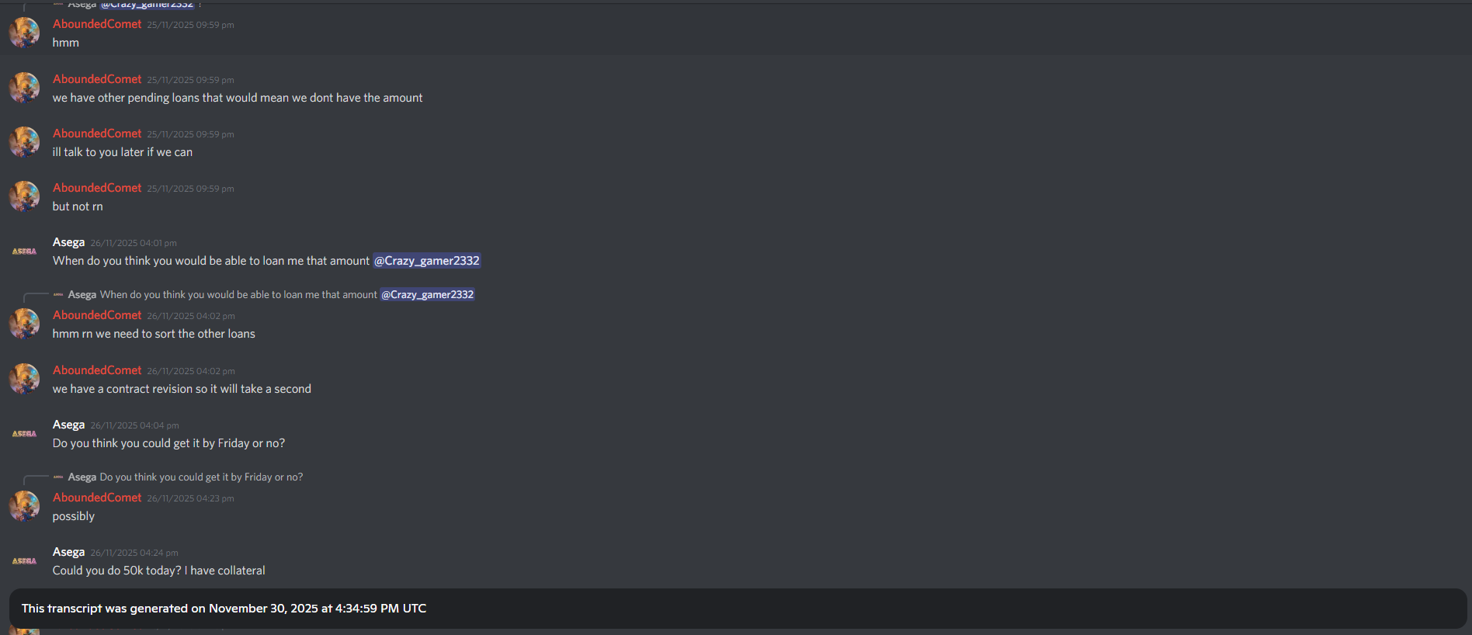Viewport: 1472px width, 635px height.
Task: Click the Asega username above "Could you do 50k today"
Action: click(x=68, y=552)
